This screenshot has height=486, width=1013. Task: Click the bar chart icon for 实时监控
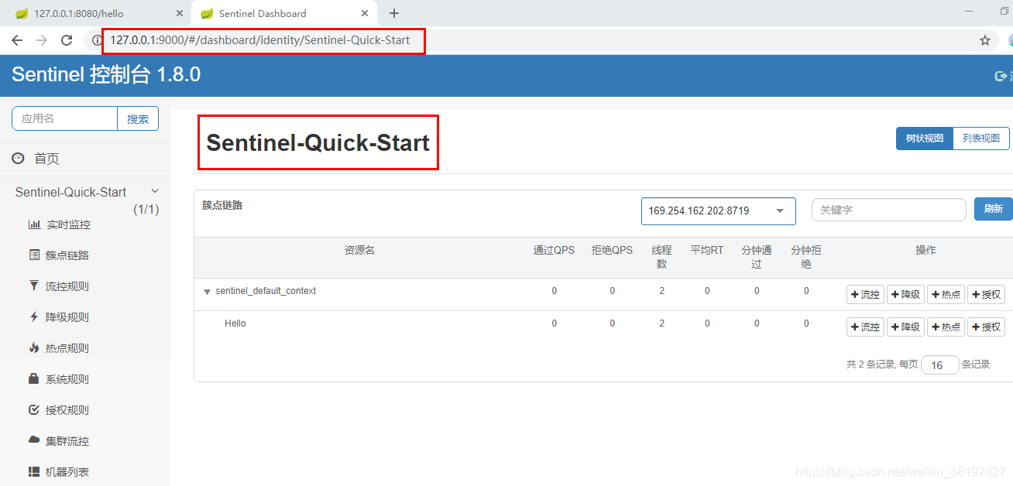pyautogui.click(x=34, y=224)
